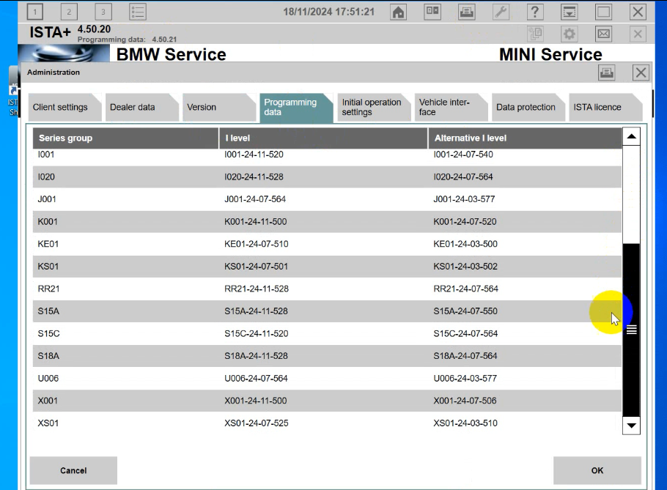Select the I001 series group cell
Viewport: 667px width, 490px height.
coord(46,155)
